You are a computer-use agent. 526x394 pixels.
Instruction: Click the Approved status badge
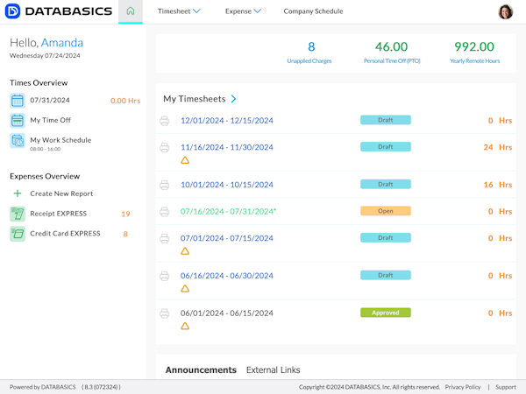pos(386,313)
